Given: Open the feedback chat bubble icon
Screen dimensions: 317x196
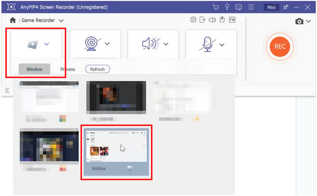Looking at the screenshot, I should tap(239, 7).
